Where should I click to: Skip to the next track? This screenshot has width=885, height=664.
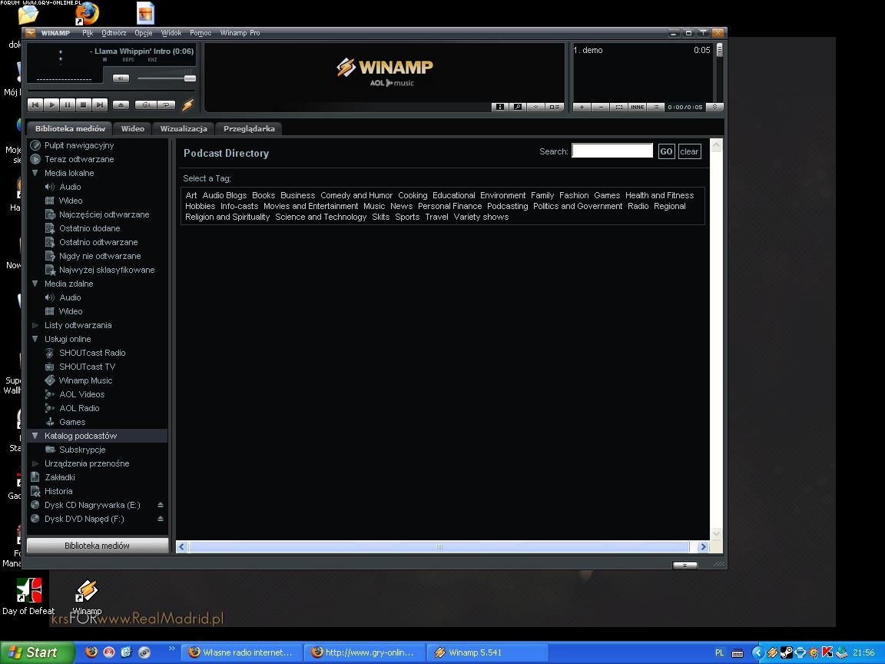coord(99,105)
